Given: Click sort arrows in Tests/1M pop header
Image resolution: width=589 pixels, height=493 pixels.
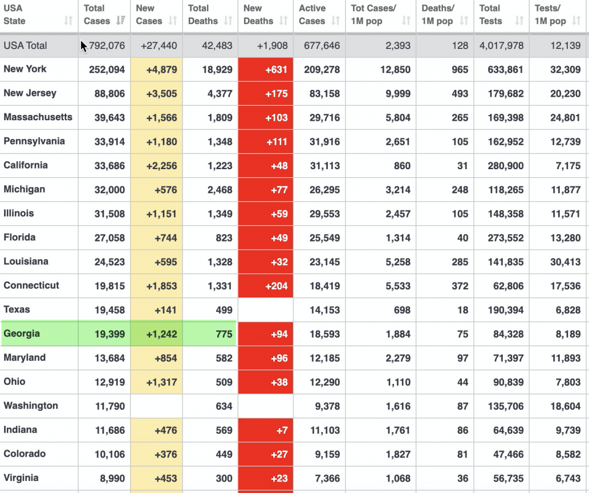Looking at the screenshot, I should coord(576,21).
